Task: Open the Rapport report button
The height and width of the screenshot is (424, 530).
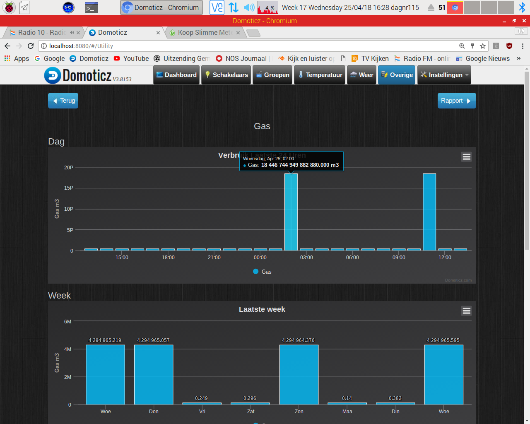Action: (x=457, y=101)
